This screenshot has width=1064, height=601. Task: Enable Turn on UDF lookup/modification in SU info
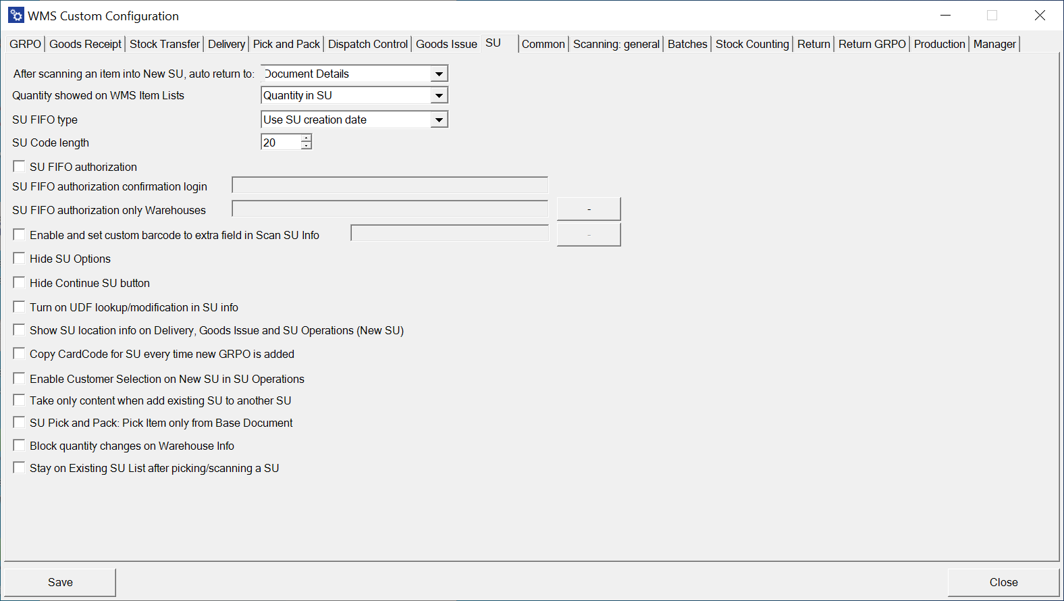click(20, 307)
